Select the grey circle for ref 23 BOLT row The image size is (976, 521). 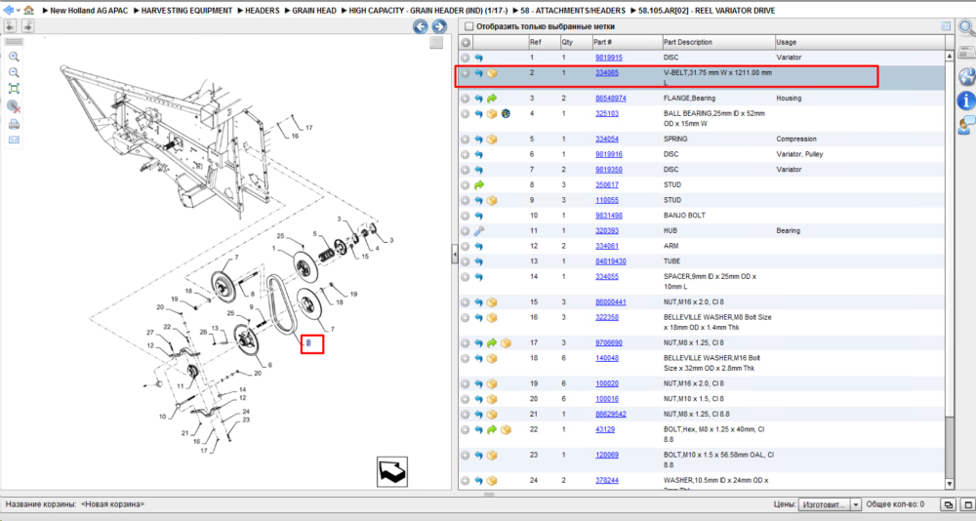click(x=465, y=456)
